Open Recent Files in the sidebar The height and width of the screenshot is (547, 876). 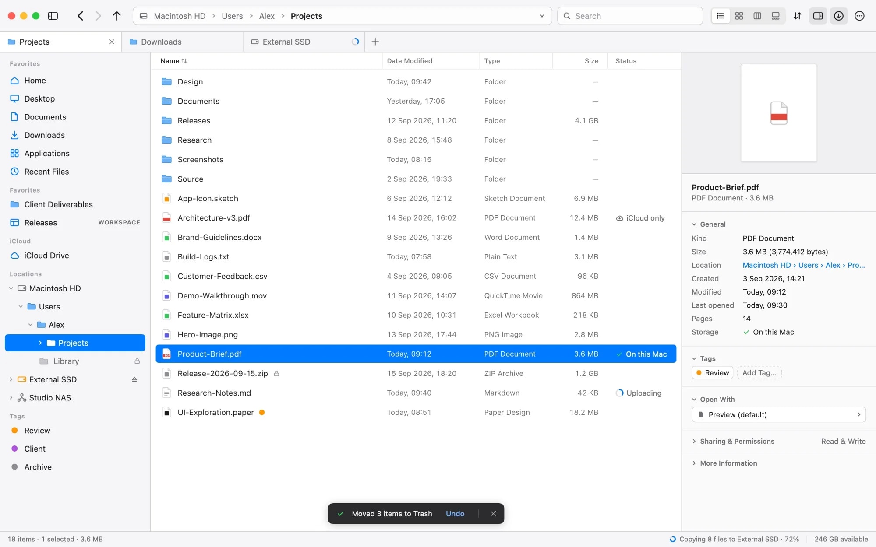coord(75,172)
